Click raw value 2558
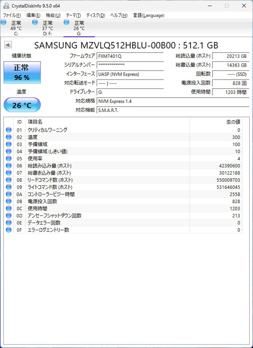 tap(235, 195)
